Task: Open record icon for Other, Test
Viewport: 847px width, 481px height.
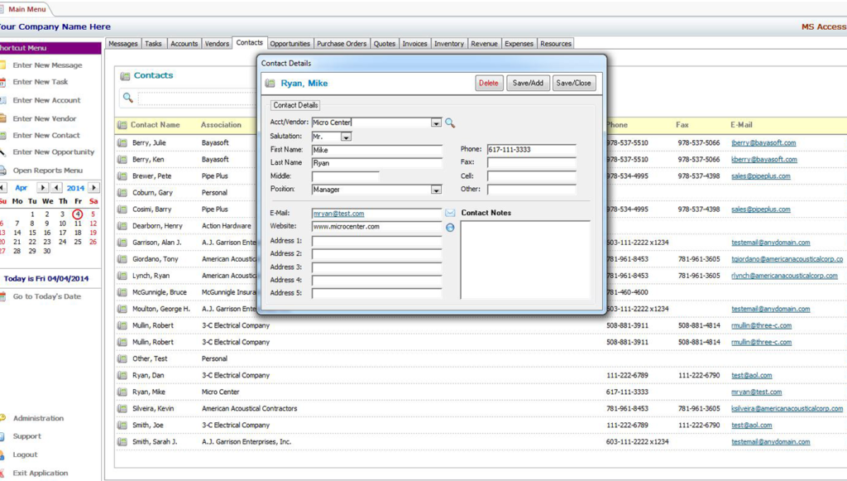Action: [122, 358]
